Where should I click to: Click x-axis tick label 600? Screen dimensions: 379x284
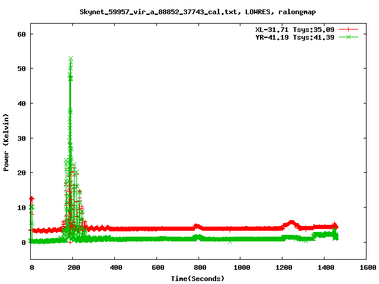[158, 267]
